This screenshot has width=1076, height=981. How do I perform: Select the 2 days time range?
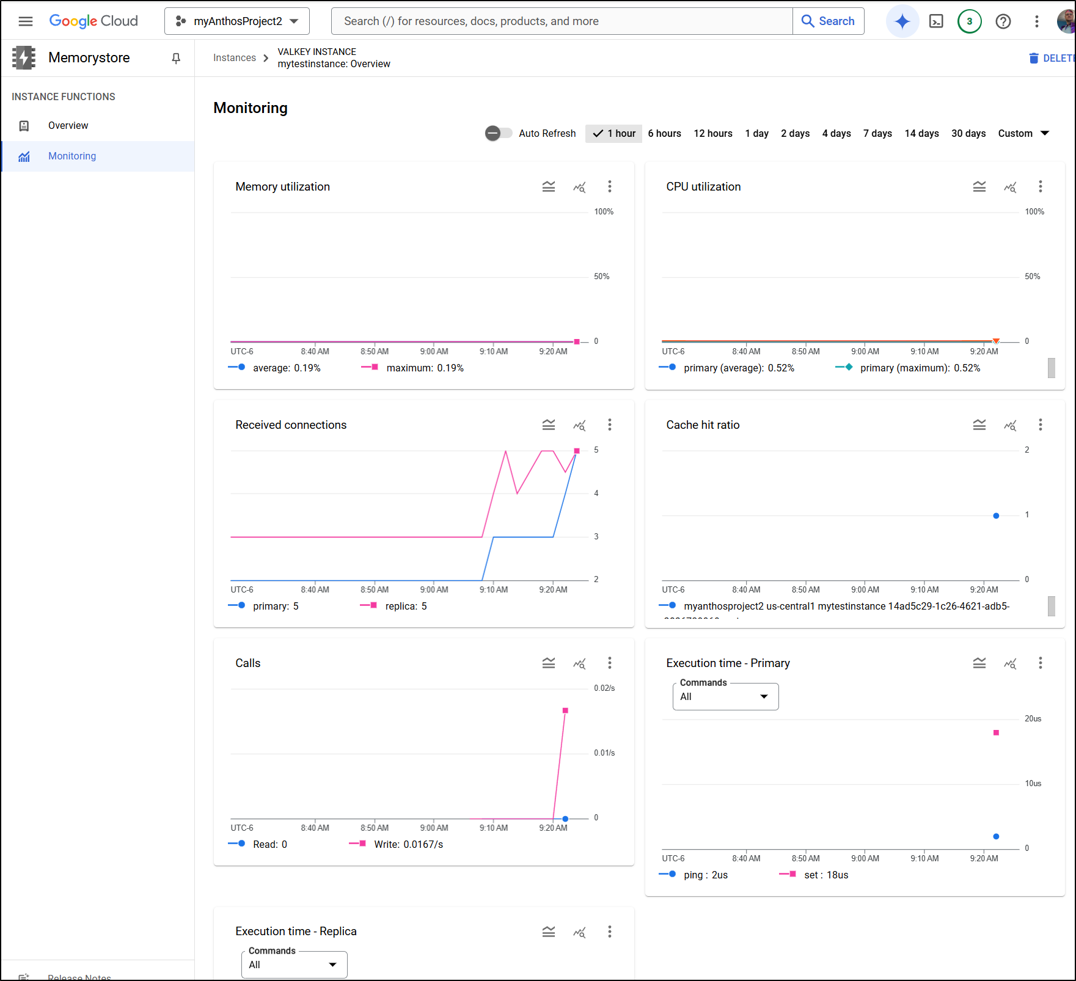[795, 134]
